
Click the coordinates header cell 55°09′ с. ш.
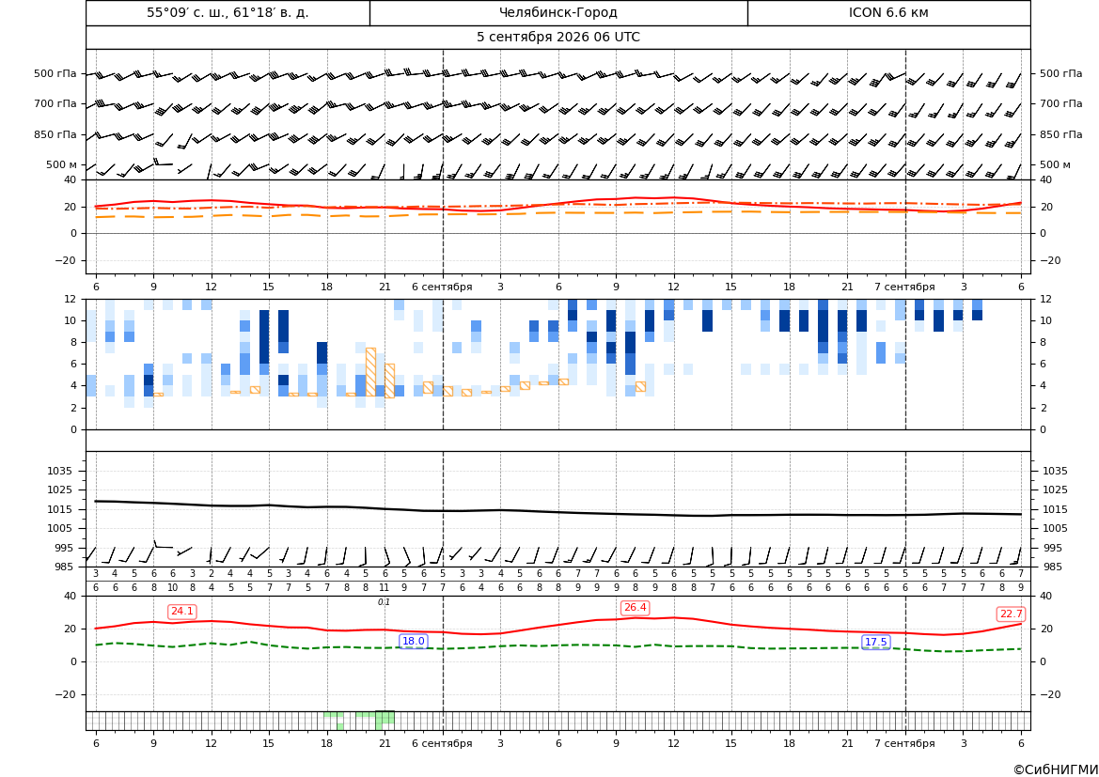228,12
